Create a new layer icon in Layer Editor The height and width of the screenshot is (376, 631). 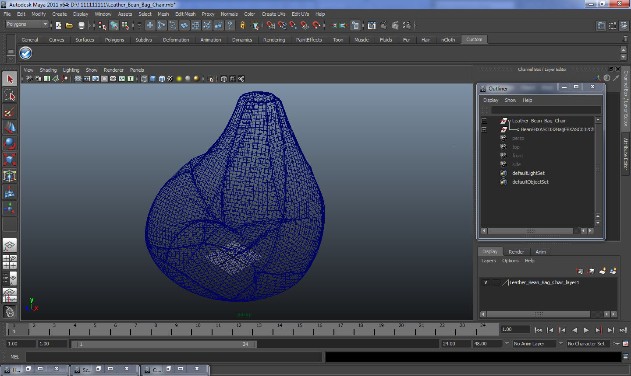pyautogui.click(x=603, y=271)
